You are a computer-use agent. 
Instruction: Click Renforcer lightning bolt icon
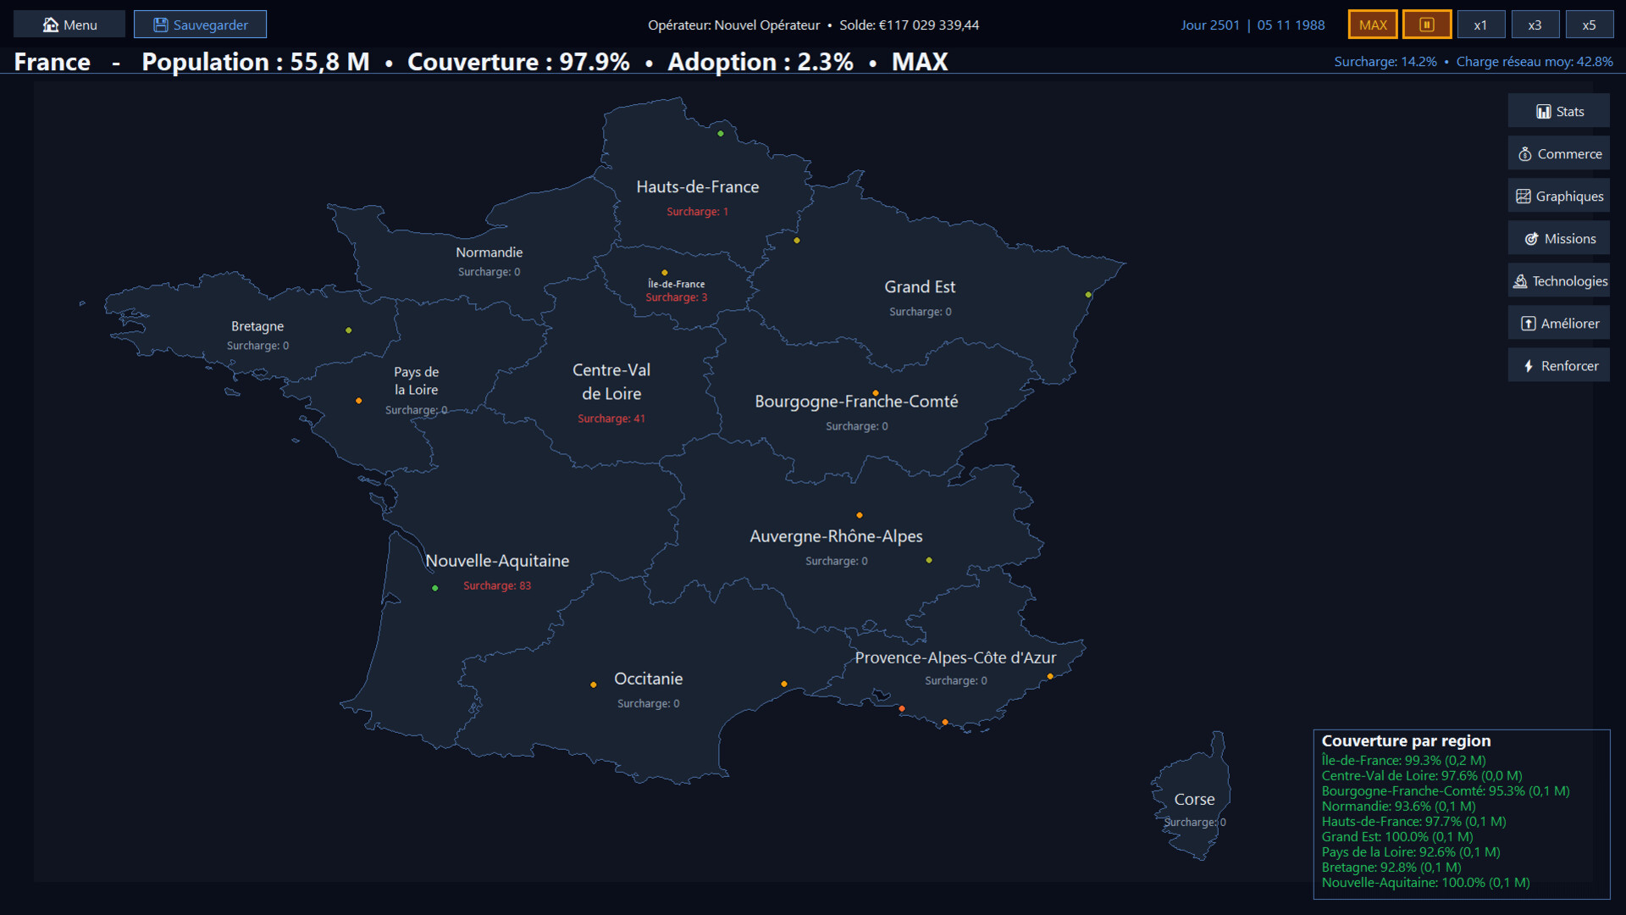(x=1528, y=366)
